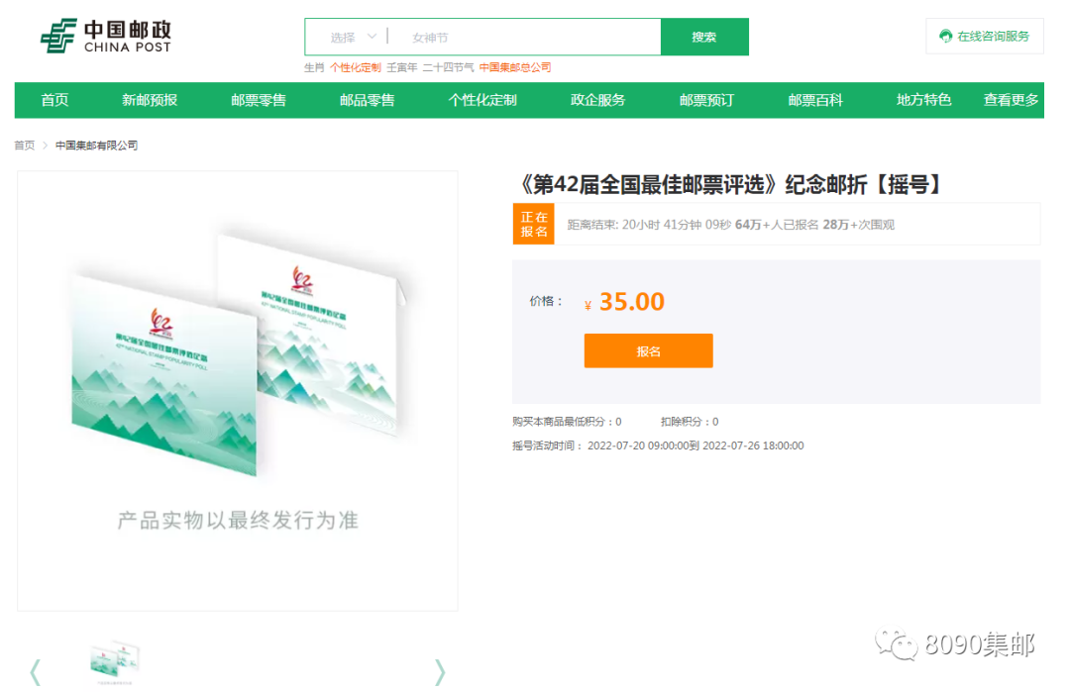
Task: Open the 邮票百科 navigation tab
Action: tap(815, 100)
